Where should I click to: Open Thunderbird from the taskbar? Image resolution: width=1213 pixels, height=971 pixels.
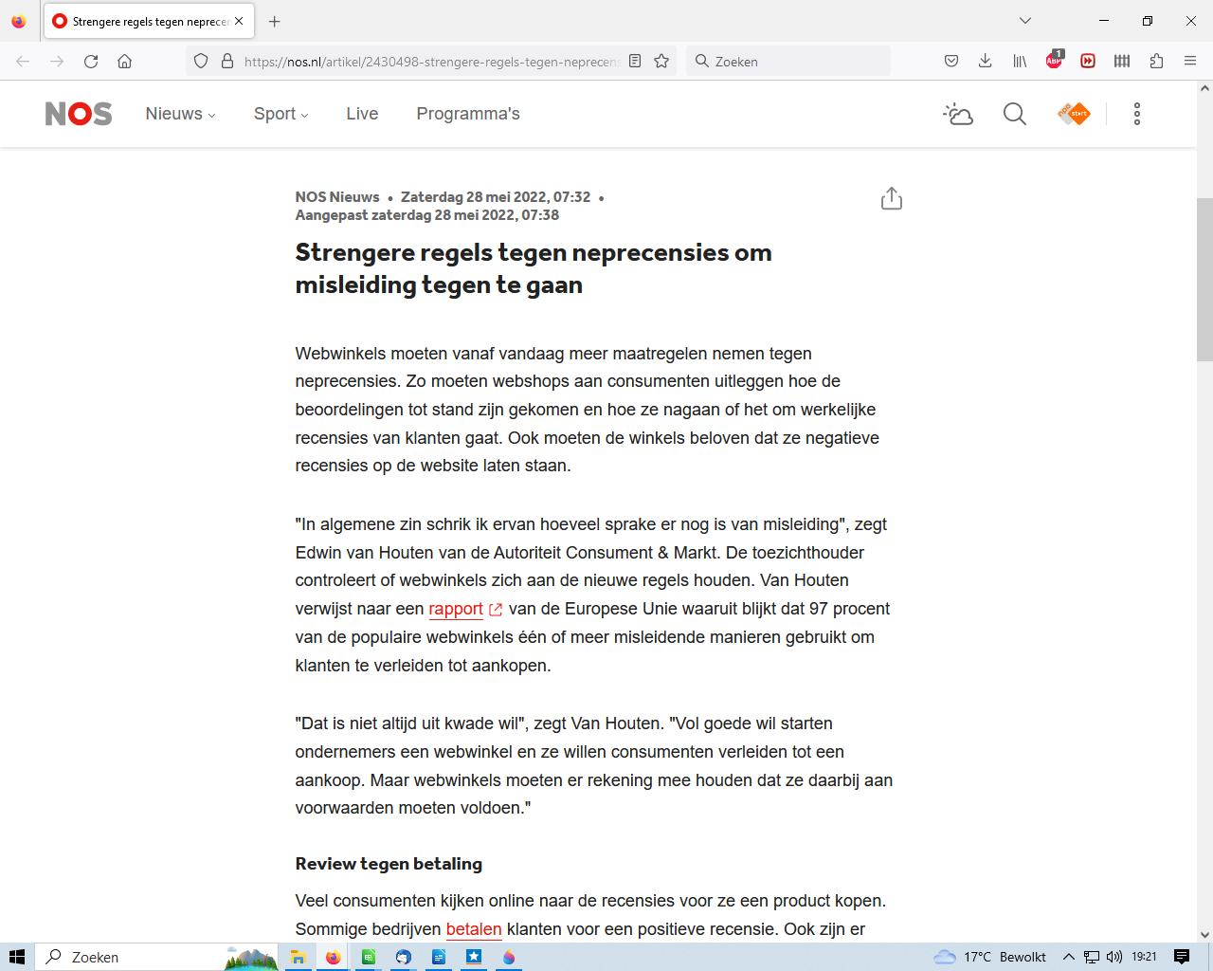(403, 957)
